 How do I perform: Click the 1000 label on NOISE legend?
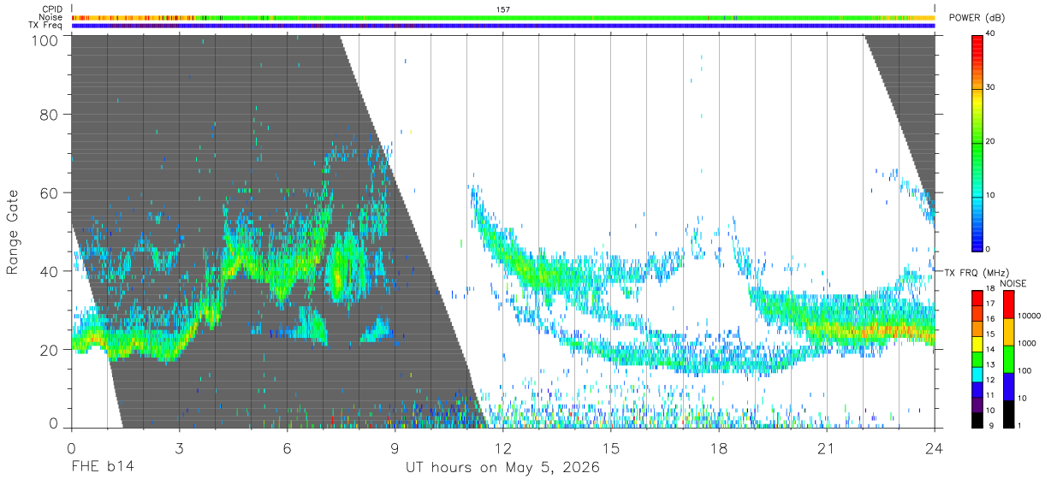click(1027, 343)
